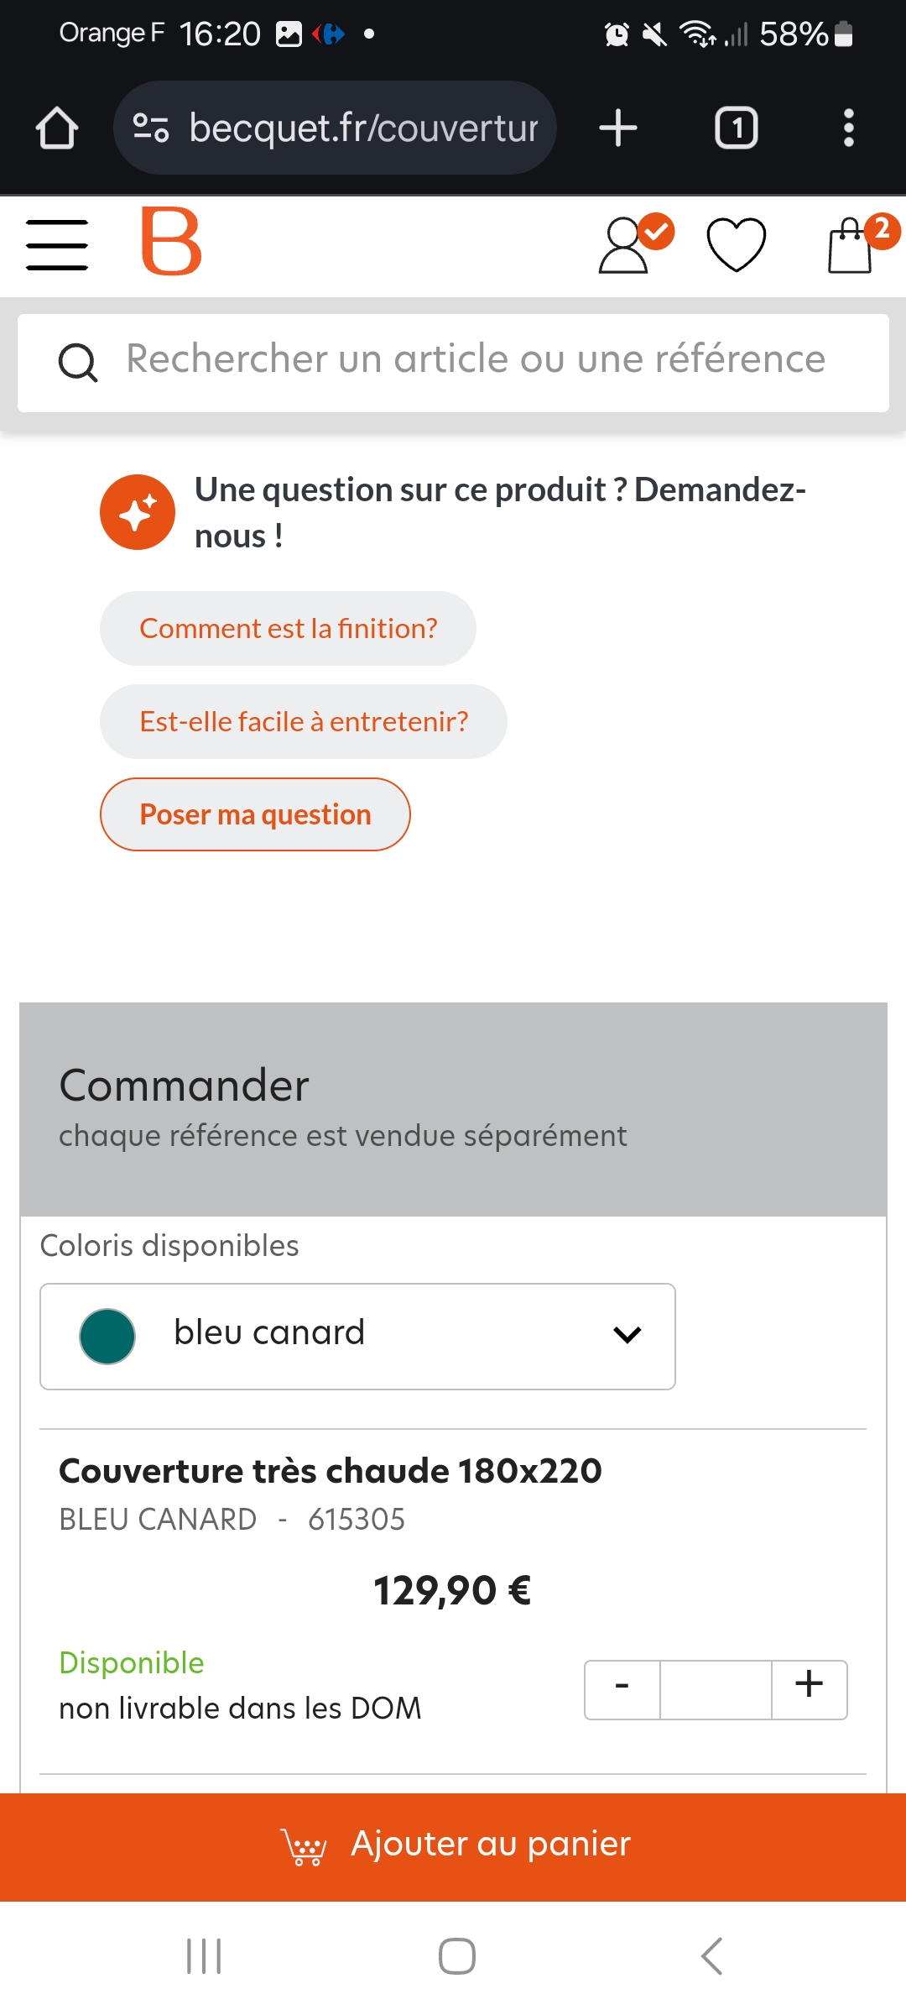906x2015 pixels.
Task: Tap the Becquet B logo
Action: (172, 242)
